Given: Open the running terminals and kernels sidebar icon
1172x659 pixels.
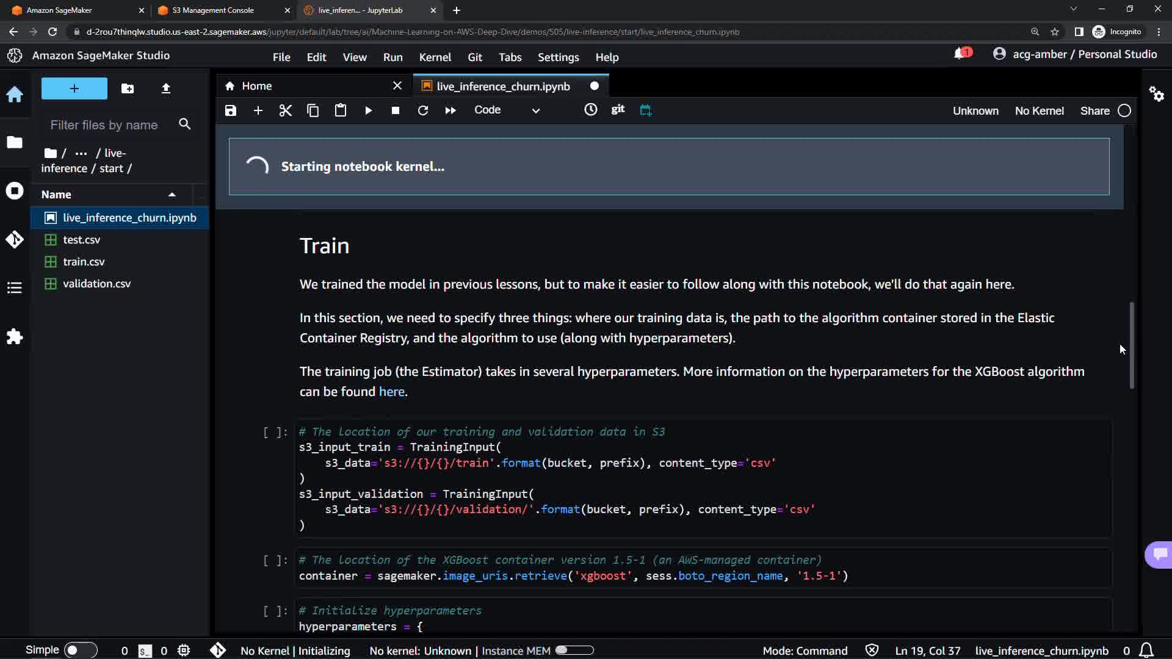Looking at the screenshot, I should pos(15,191).
